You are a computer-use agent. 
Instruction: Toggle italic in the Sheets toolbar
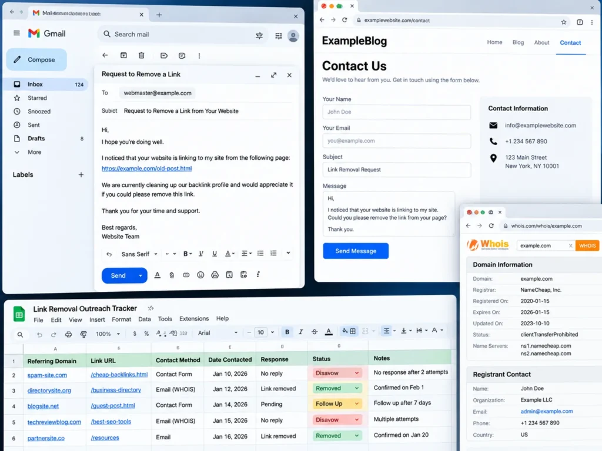pyautogui.click(x=300, y=332)
